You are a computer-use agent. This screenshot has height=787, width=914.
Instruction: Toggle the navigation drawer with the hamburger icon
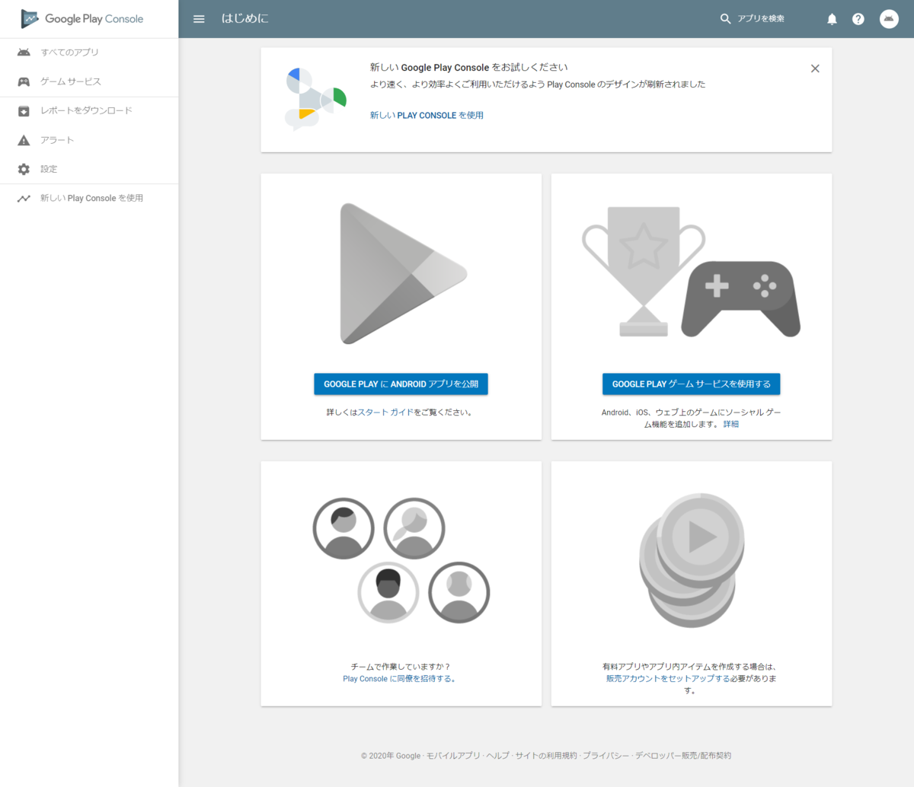tap(199, 19)
